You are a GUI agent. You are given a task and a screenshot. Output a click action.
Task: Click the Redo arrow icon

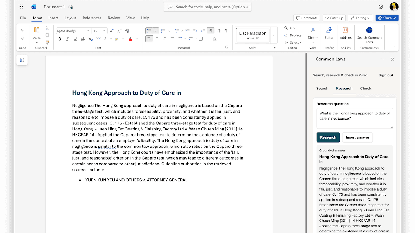point(22,38)
